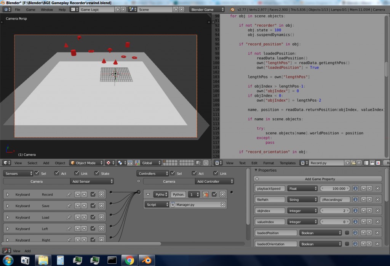The image size is (390, 266).
Task: Toggle the Act checkbox in Sensors filters
Action: click(x=56, y=173)
